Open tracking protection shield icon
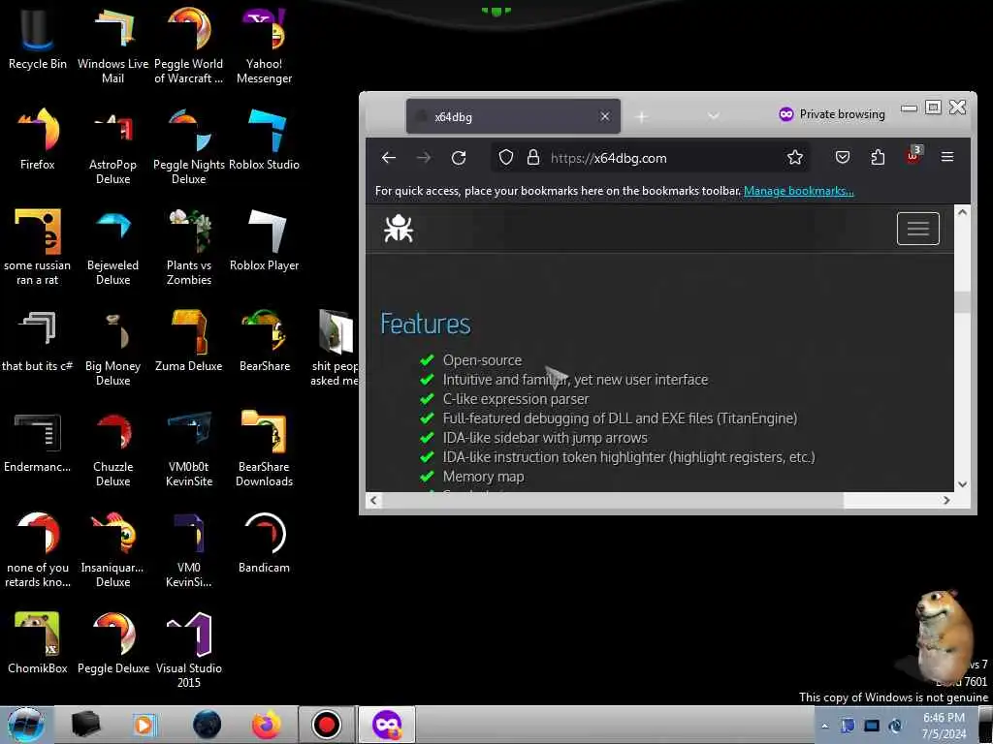Viewport: 993px width, 744px height. point(505,158)
